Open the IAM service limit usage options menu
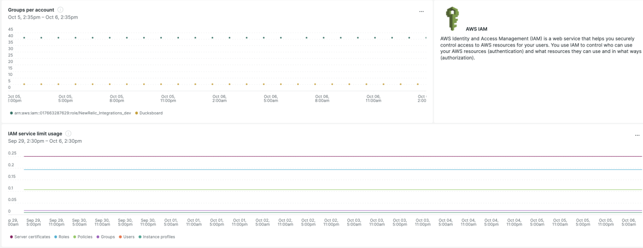Viewport: 643px width, 248px height. [x=637, y=136]
